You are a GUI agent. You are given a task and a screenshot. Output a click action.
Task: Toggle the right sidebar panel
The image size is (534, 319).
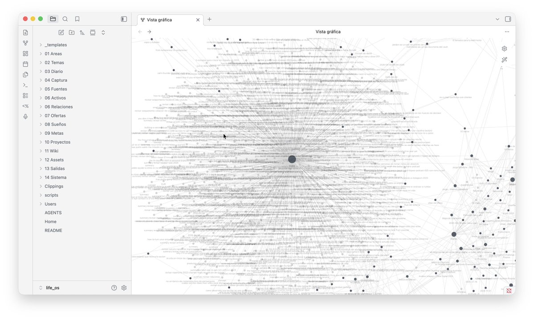[x=508, y=19]
